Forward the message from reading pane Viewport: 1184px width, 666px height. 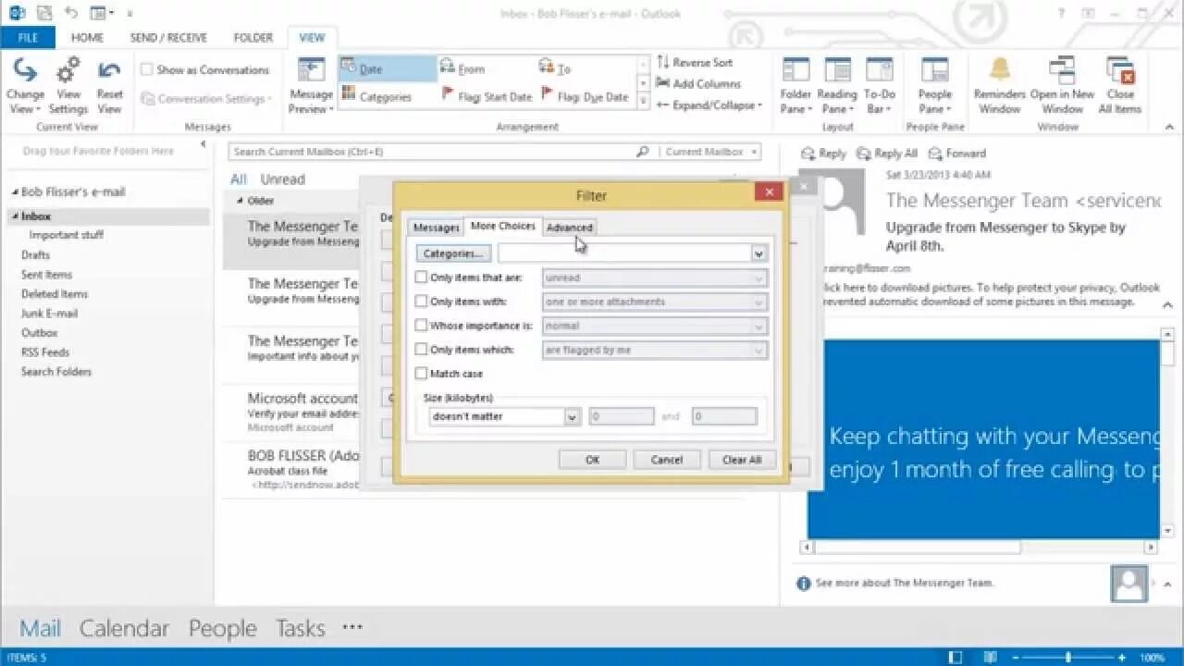tap(957, 154)
